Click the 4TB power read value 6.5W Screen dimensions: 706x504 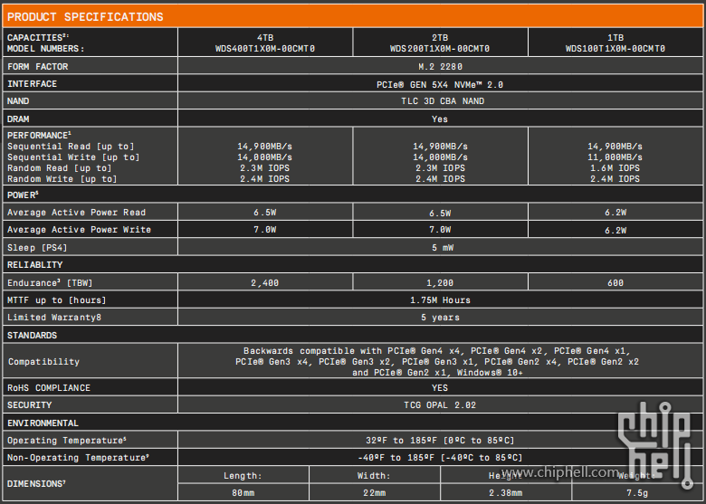pos(264,213)
